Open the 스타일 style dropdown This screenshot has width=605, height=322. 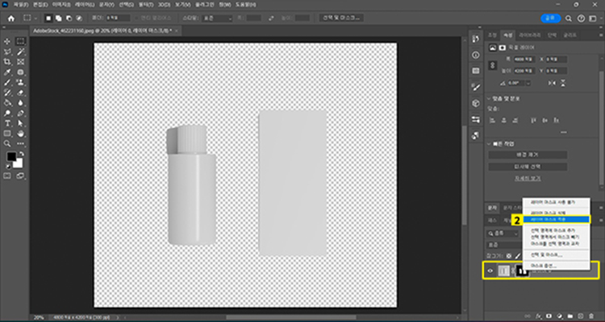[x=217, y=18]
